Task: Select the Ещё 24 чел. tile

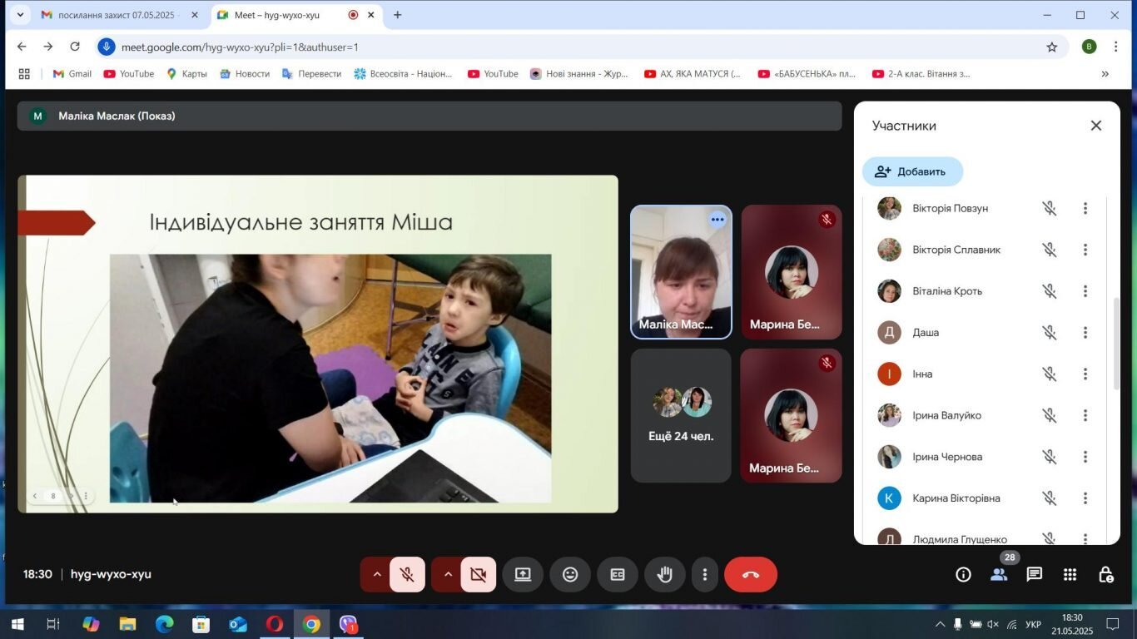Action: 681,415
